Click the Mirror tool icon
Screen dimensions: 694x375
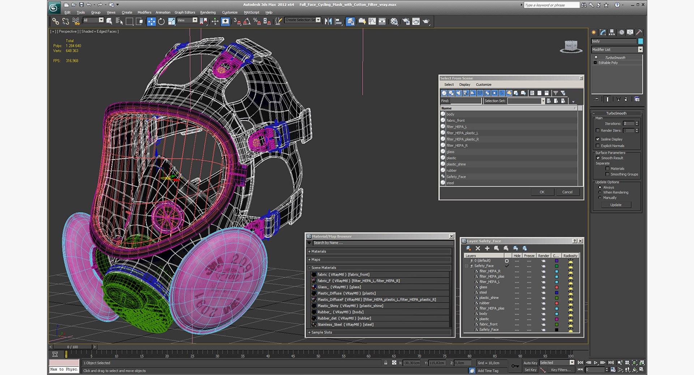pyautogui.click(x=328, y=22)
